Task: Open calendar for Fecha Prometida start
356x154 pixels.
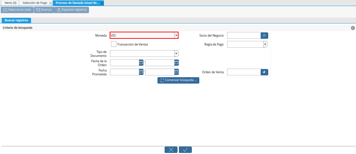Action: click(141, 72)
